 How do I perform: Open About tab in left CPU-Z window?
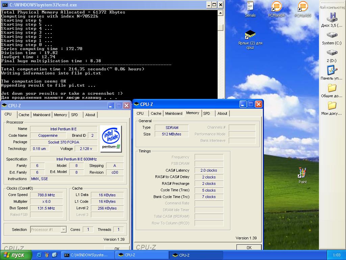click(x=90, y=115)
